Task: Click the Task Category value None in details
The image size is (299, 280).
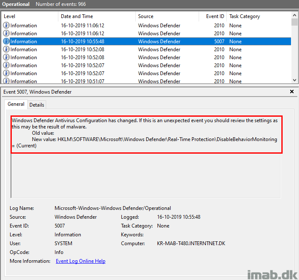Action: click(x=163, y=226)
